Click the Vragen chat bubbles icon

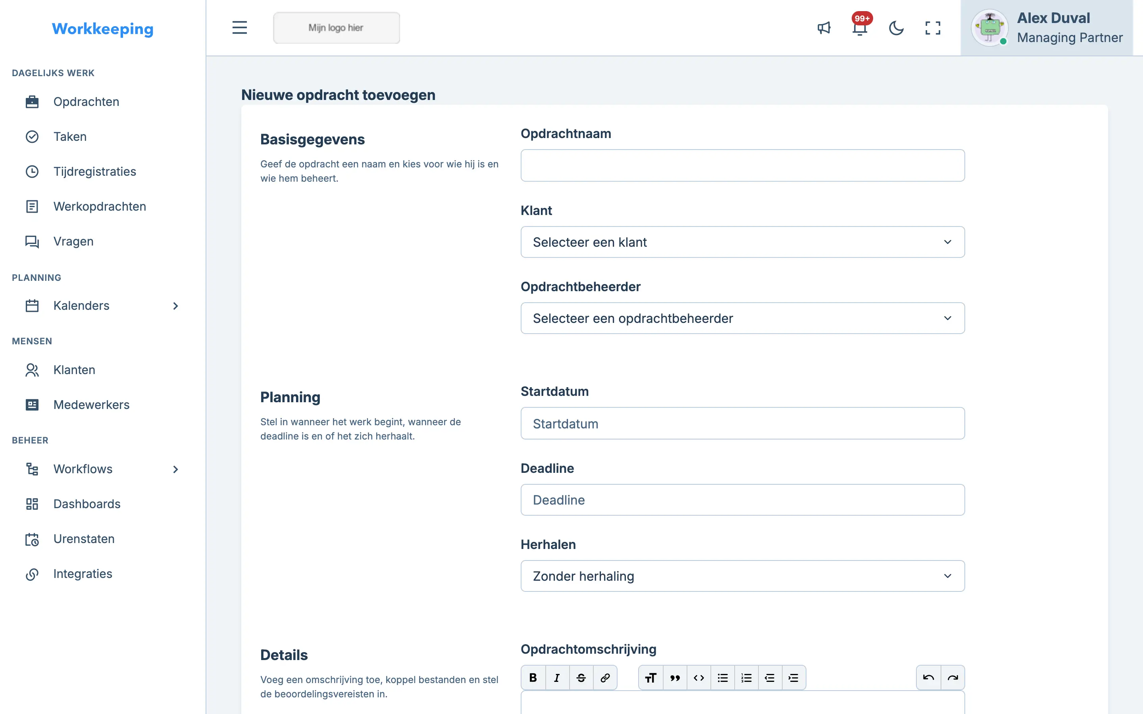[32, 241]
